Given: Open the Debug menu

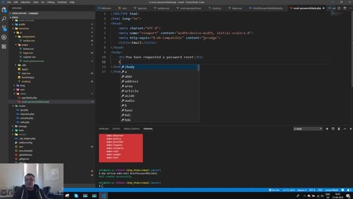Looking at the screenshot, I should point(51,2).
